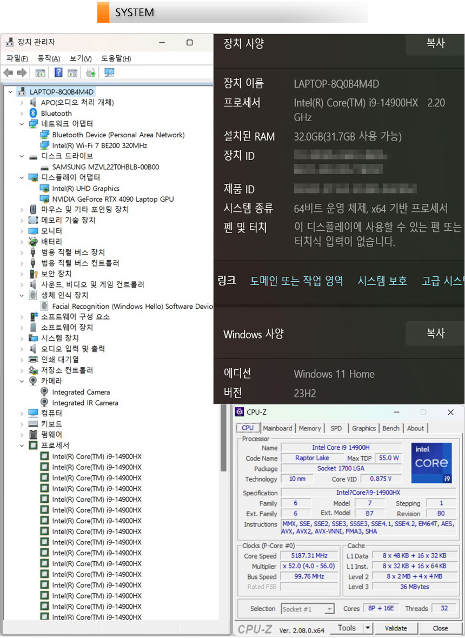Click the Threads value 32 in CPU-Z

pyautogui.click(x=444, y=608)
